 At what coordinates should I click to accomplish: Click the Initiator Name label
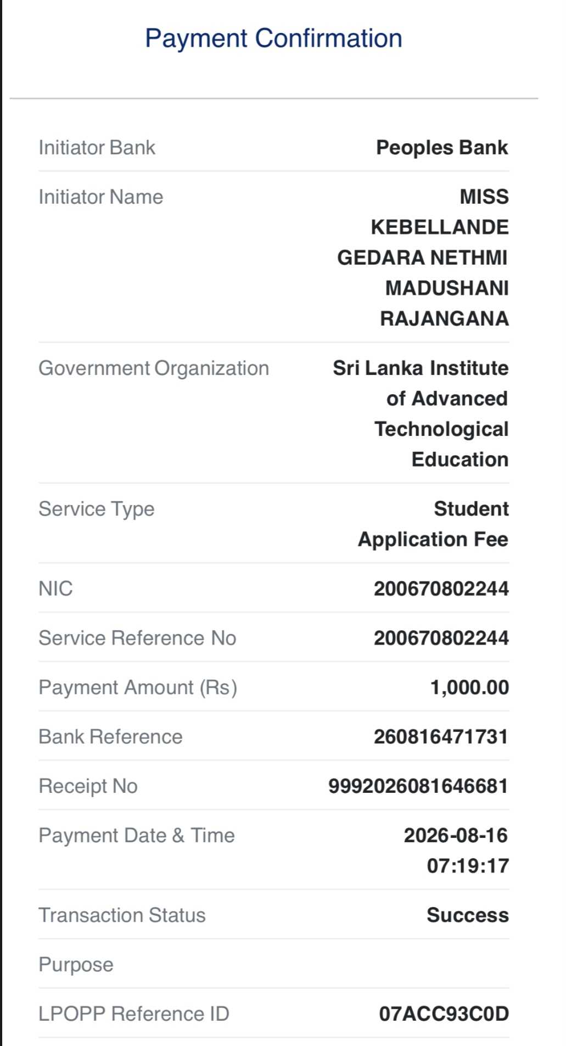click(x=101, y=197)
